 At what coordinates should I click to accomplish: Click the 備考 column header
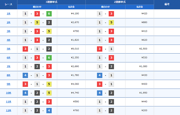[167, 4]
